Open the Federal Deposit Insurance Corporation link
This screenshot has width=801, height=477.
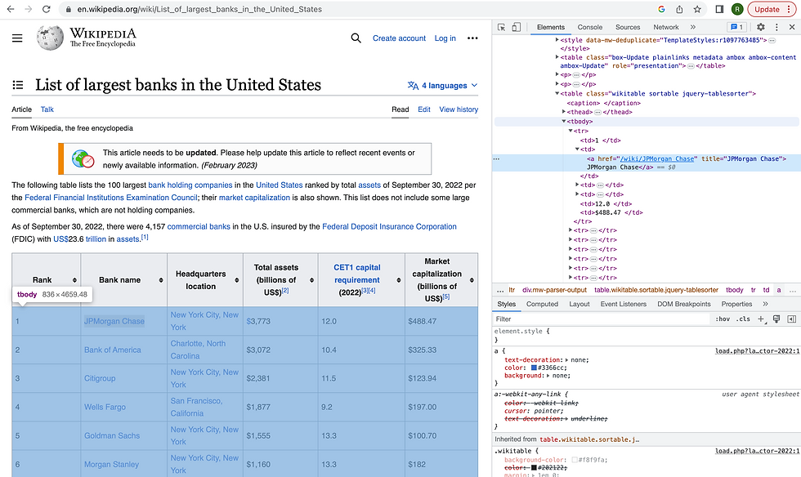(389, 226)
